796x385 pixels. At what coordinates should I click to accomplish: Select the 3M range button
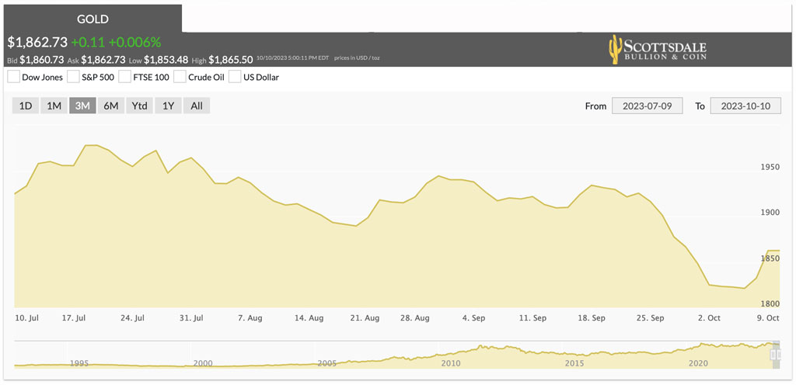[x=82, y=106]
